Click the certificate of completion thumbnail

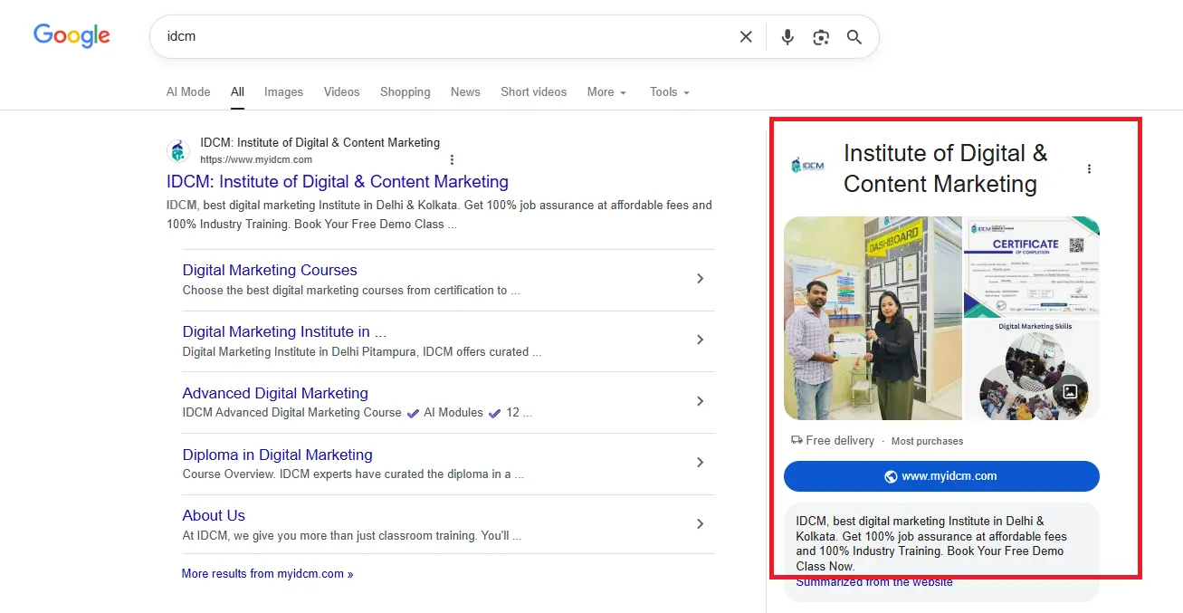tap(1032, 266)
